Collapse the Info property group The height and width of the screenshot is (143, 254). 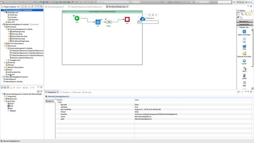(58, 102)
